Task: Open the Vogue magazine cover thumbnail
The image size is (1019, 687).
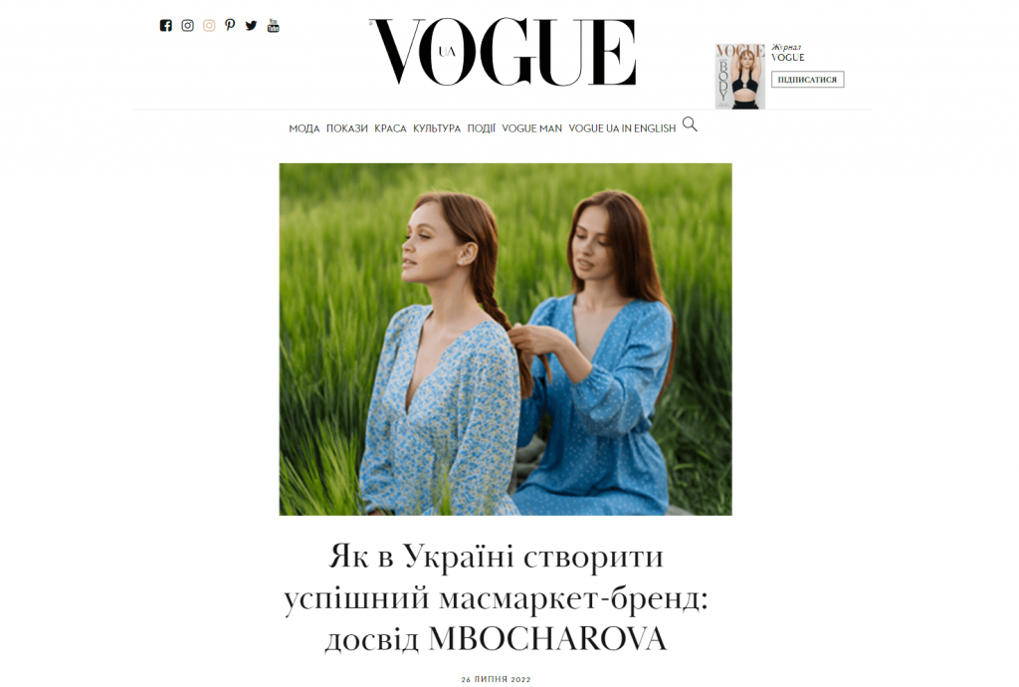Action: tap(740, 76)
